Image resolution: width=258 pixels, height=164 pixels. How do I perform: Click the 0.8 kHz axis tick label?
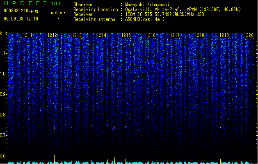point(3,115)
